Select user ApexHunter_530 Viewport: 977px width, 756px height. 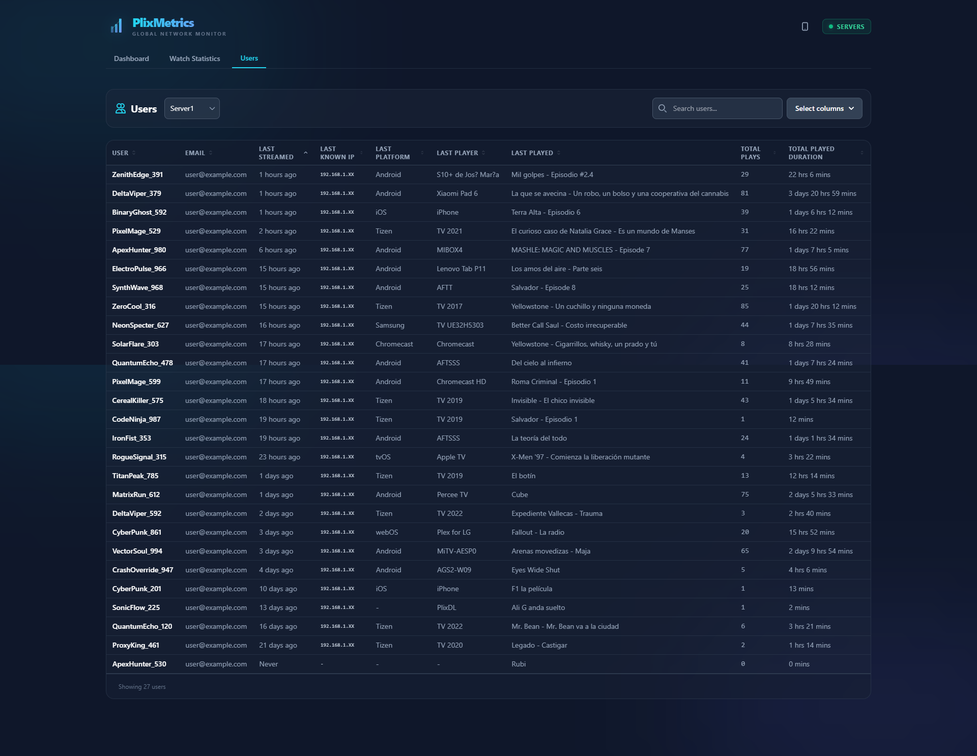click(139, 664)
